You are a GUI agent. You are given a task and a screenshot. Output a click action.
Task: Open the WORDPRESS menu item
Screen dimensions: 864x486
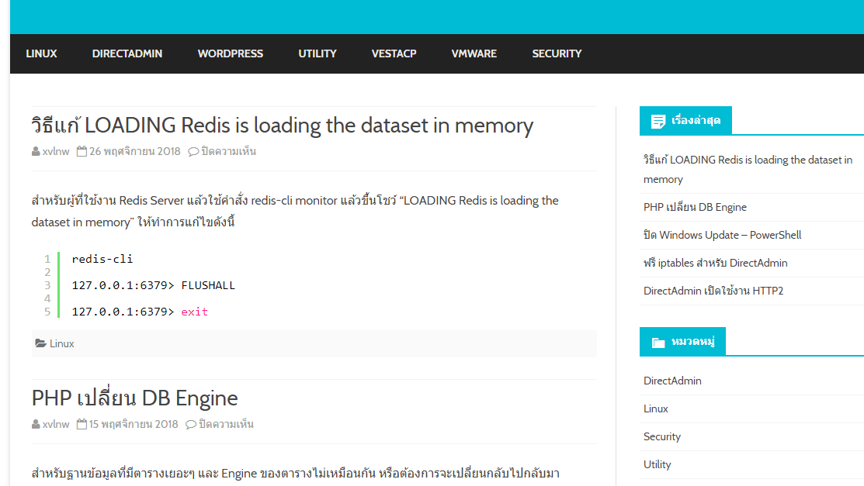coord(231,53)
